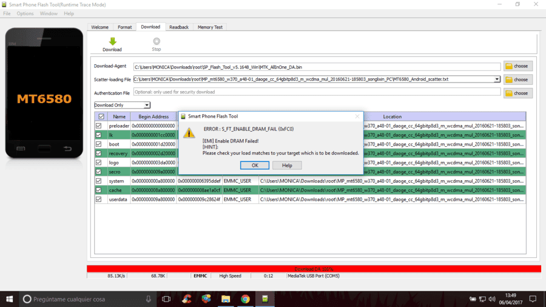Uncheck the recovery partition checkbox
This screenshot has width=546, height=307.
tap(98, 153)
